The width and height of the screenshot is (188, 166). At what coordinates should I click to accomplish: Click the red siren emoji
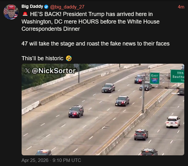click(x=25, y=14)
